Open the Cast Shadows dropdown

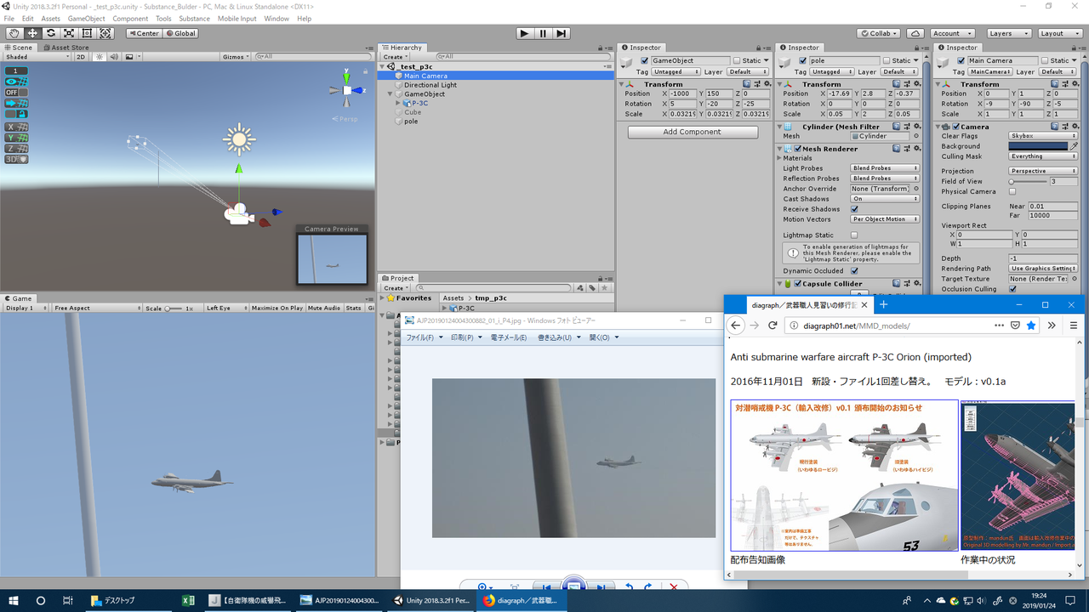(x=885, y=199)
